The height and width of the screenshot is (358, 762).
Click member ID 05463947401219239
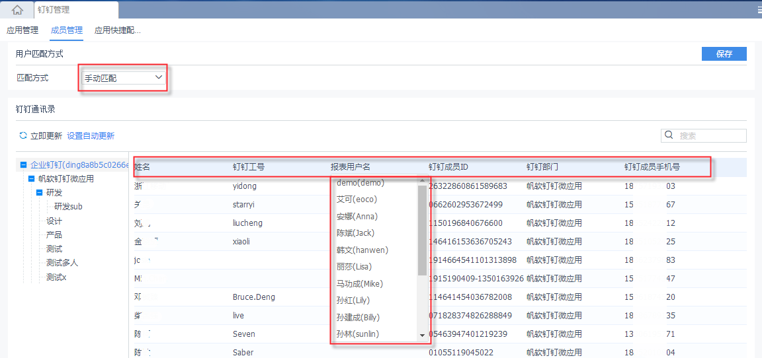pos(468,334)
